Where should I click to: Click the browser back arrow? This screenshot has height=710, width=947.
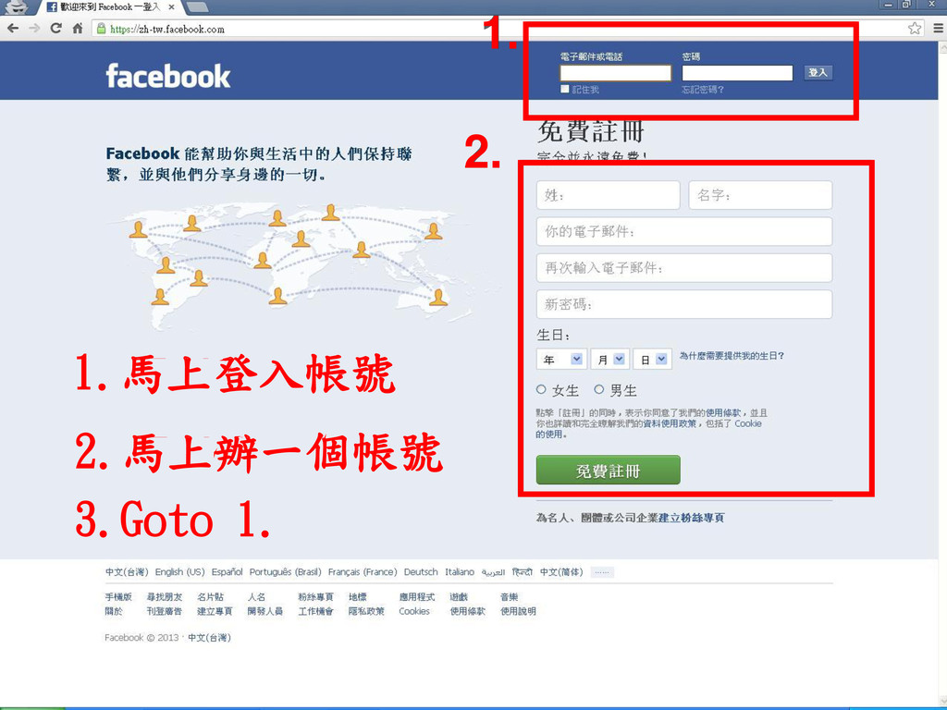(x=13, y=29)
